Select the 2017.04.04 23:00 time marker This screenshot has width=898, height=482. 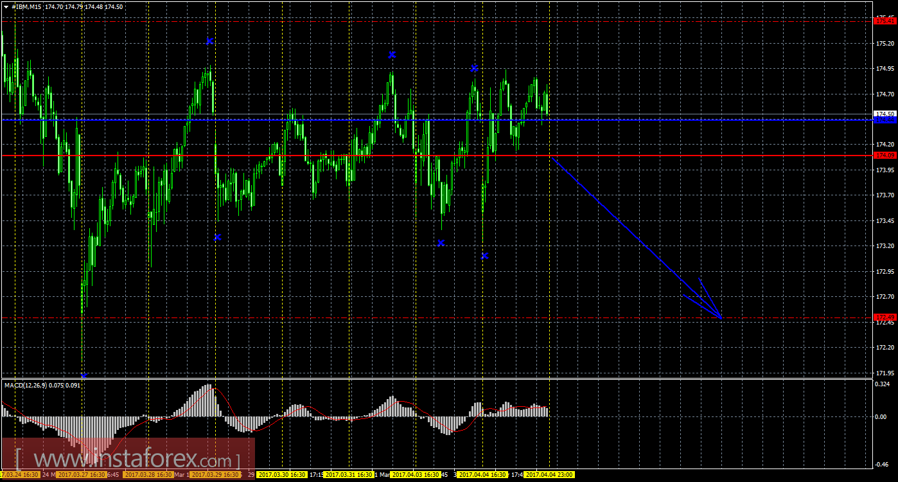tap(549, 475)
